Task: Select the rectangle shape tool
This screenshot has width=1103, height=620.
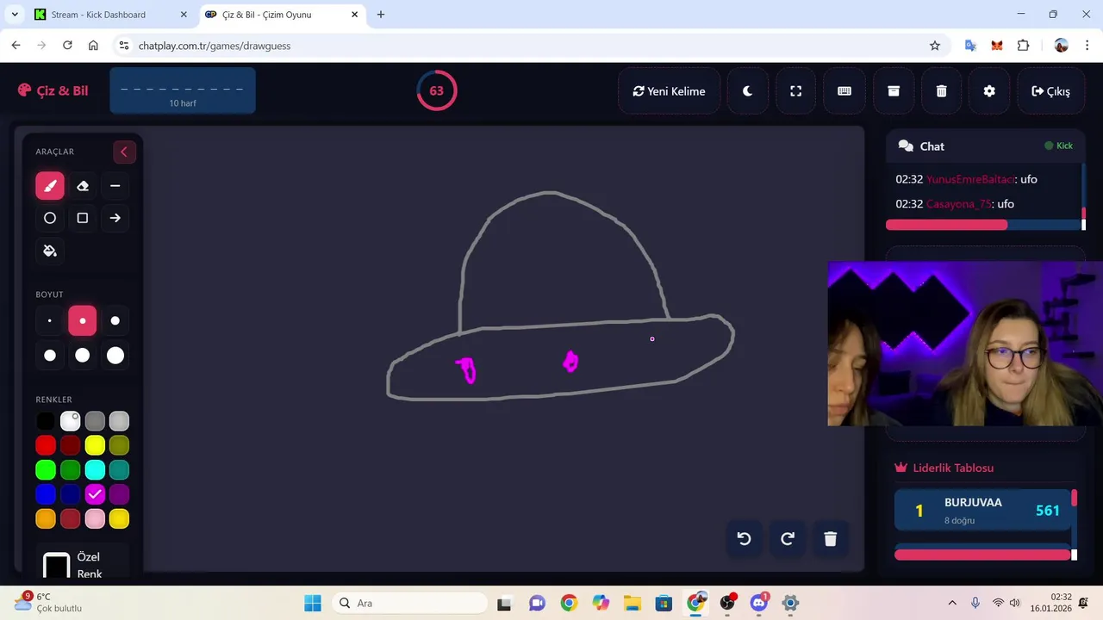Action: click(83, 219)
